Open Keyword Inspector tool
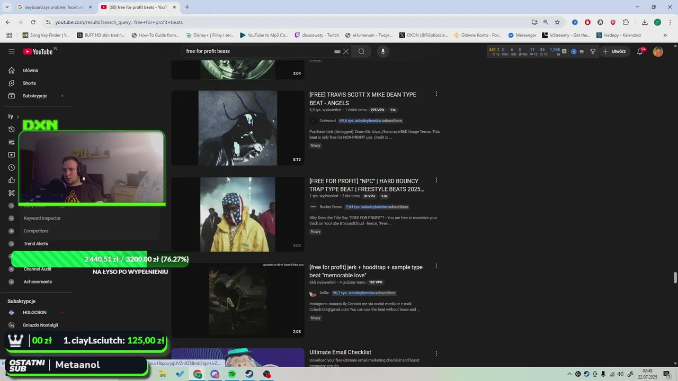This screenshot has width=678, height=381. pos(42,218)
